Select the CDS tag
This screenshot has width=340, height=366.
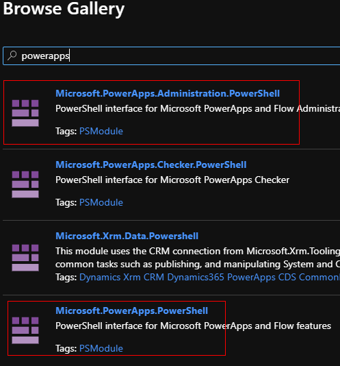click(287, 278)
